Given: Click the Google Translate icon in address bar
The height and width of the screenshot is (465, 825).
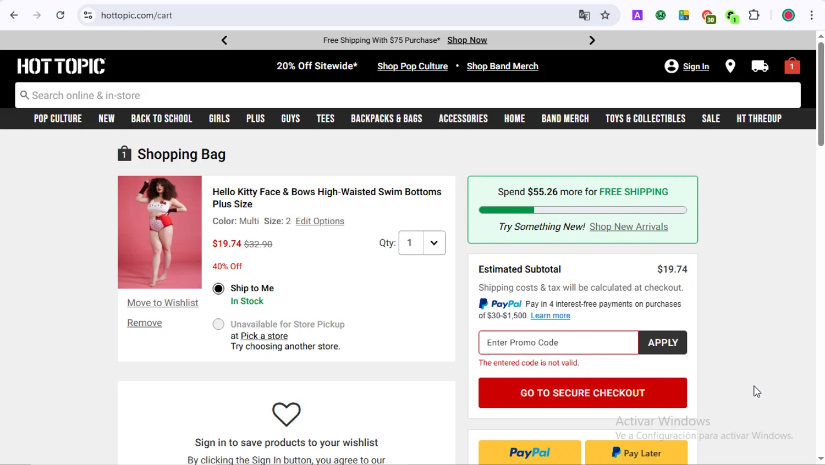Looking at the screenshot, I should coord(584,15).
